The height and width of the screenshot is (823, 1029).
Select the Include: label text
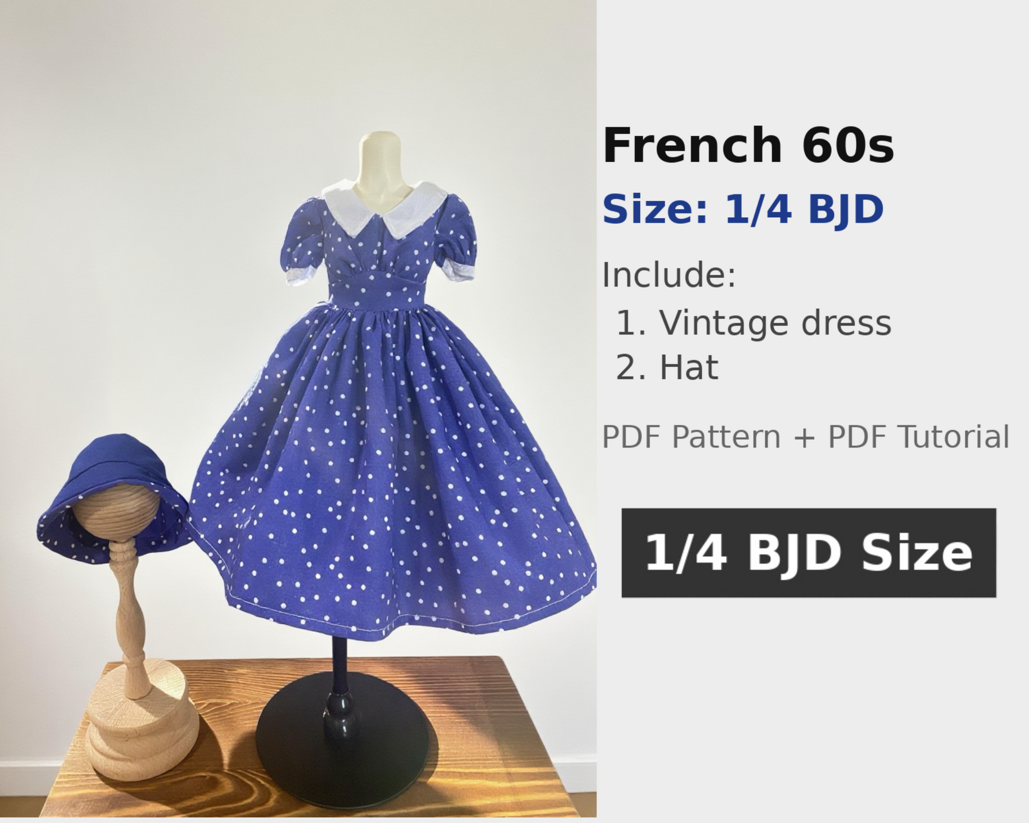(x=669, y=274)
